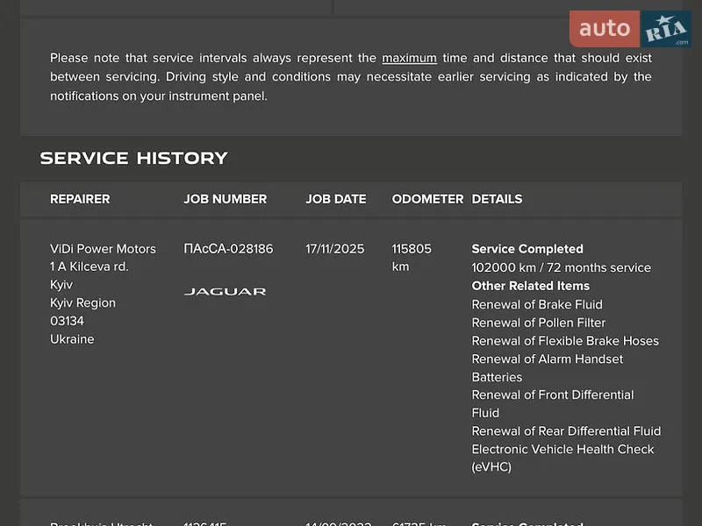Click the job date 17/11/2025
The image size is (702, 526).
tap(335, 249)
